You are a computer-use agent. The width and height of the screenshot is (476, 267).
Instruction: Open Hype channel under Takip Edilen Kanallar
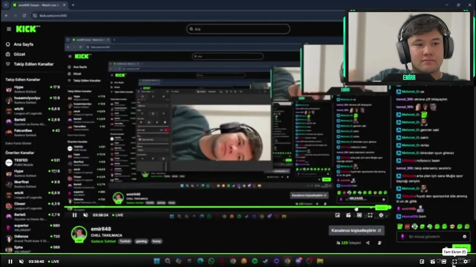[33, 89]
